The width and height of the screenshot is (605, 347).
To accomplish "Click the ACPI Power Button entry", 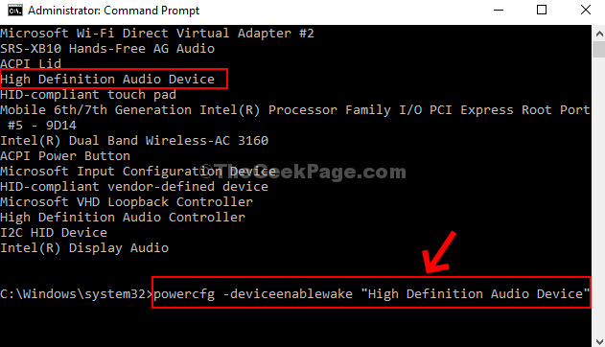I will click(x=65, y=155).
